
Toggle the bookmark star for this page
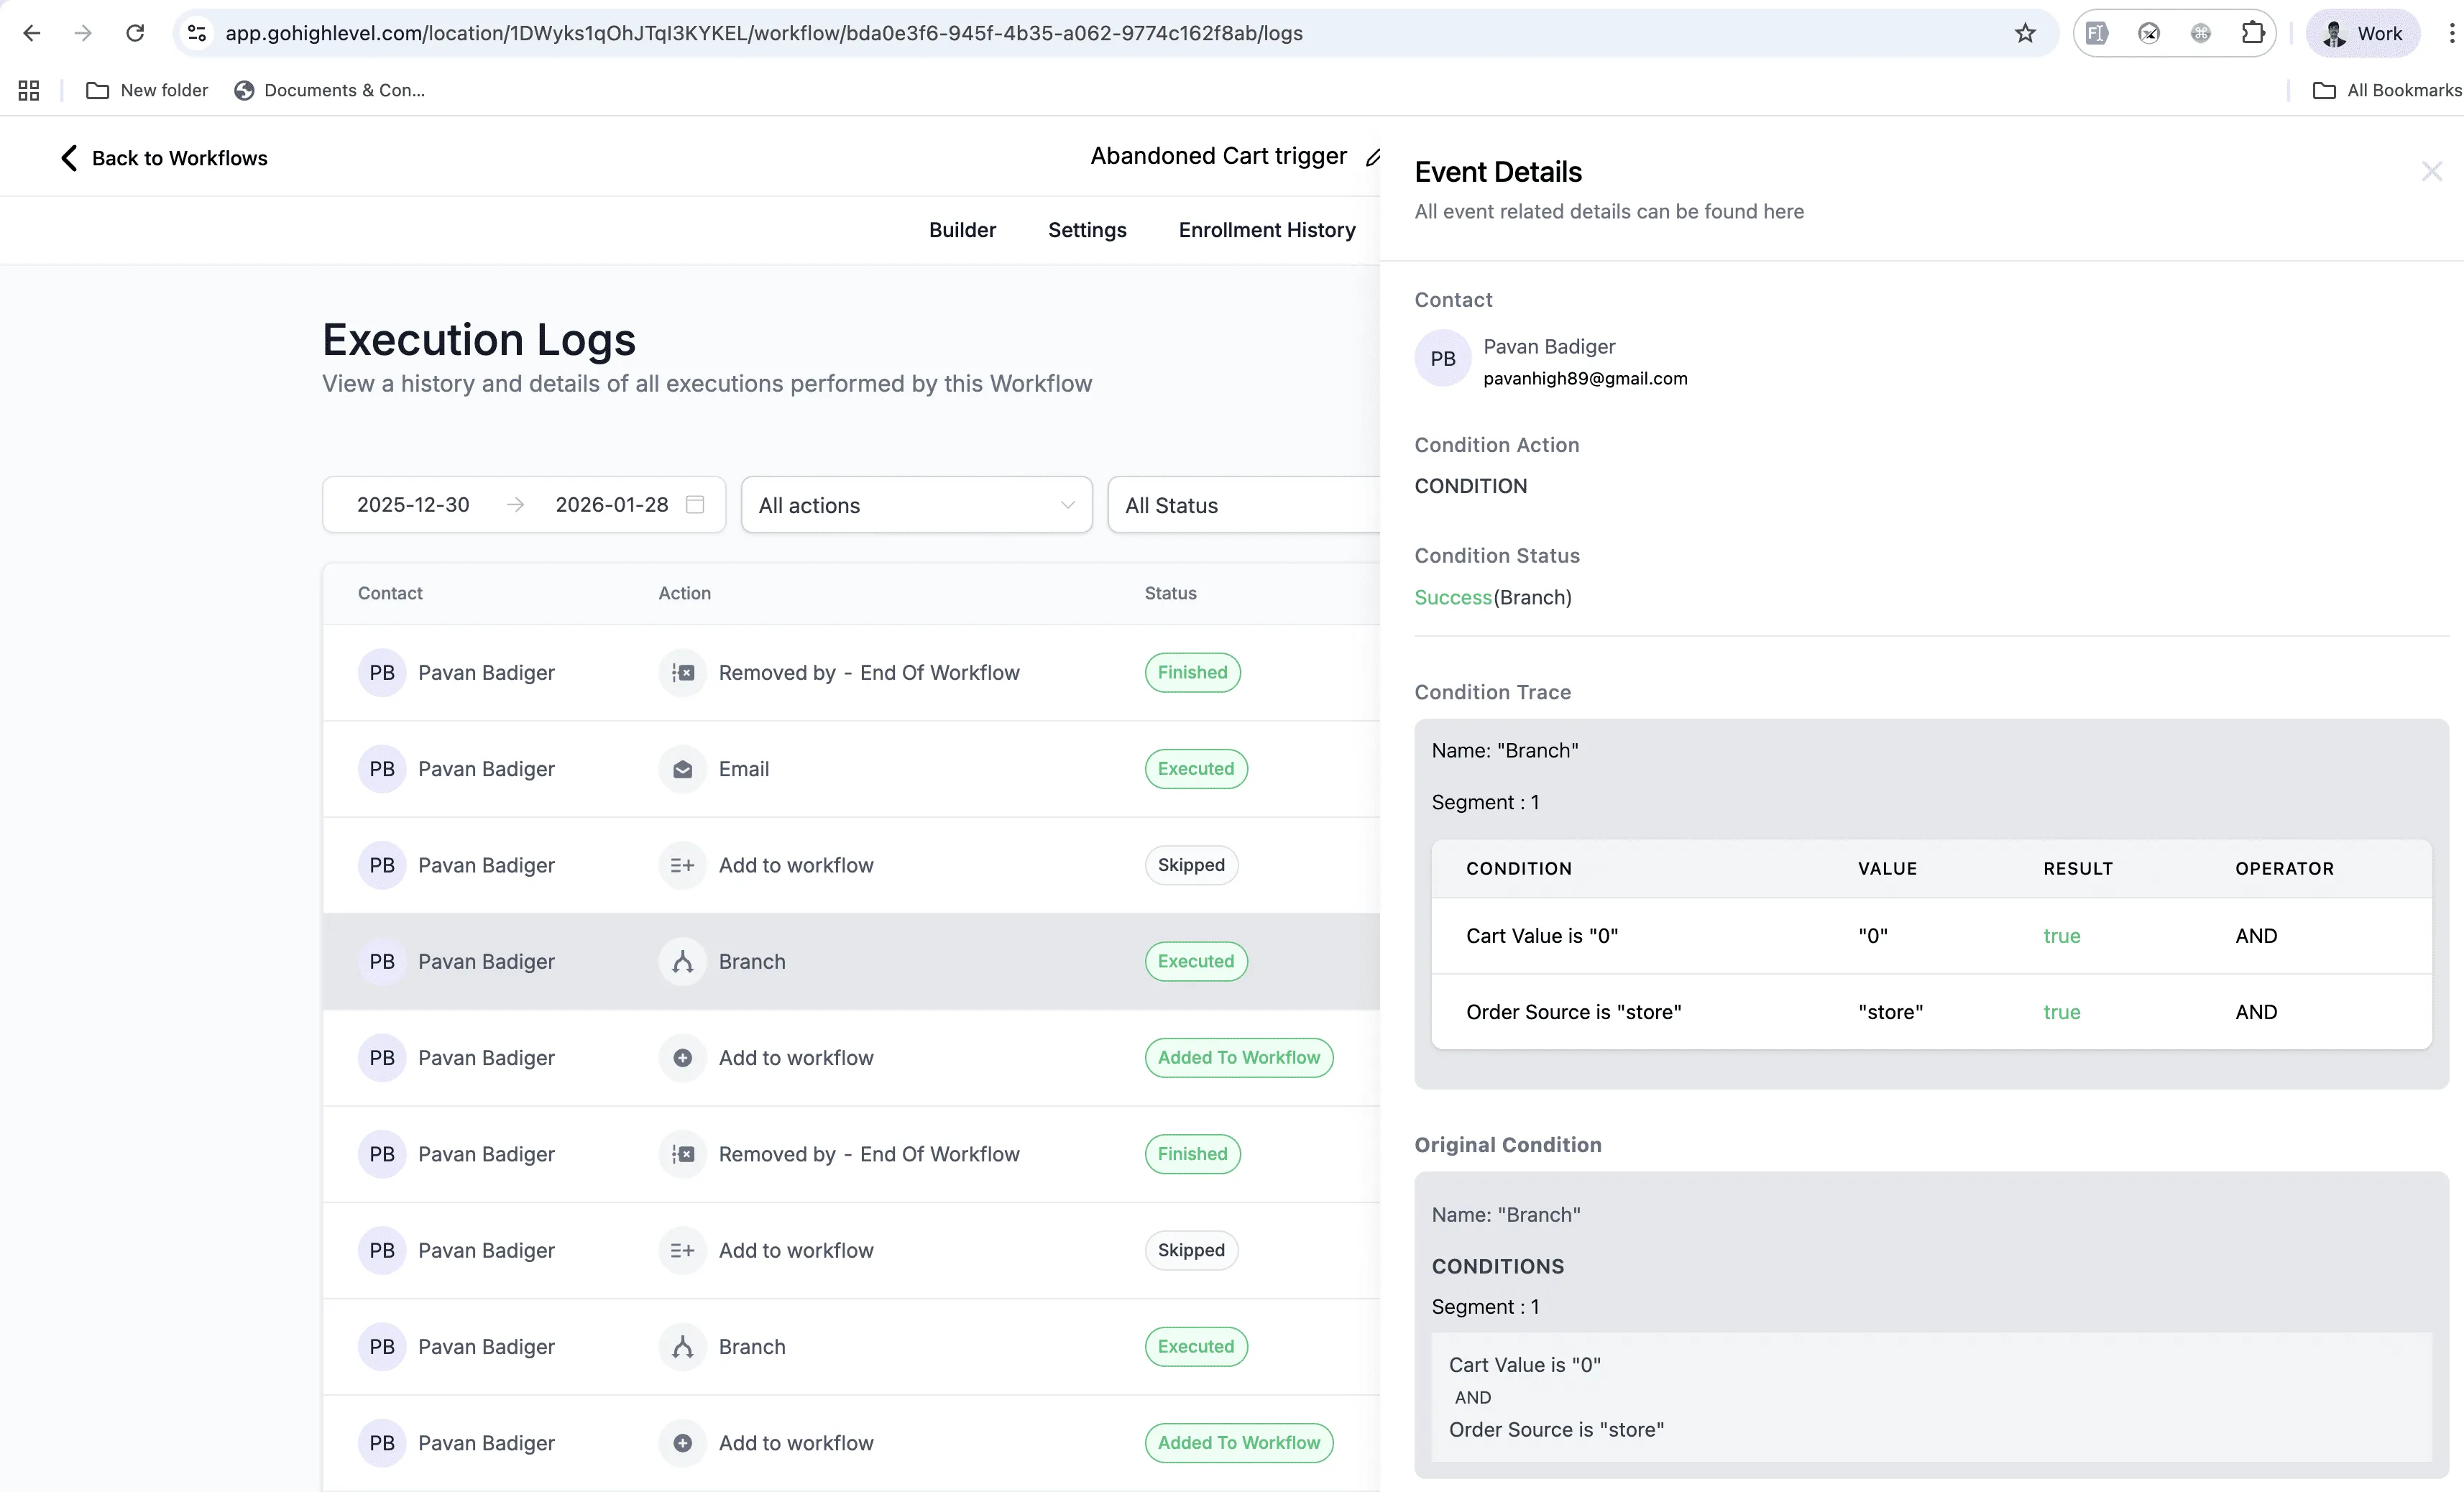point(2025,32)
